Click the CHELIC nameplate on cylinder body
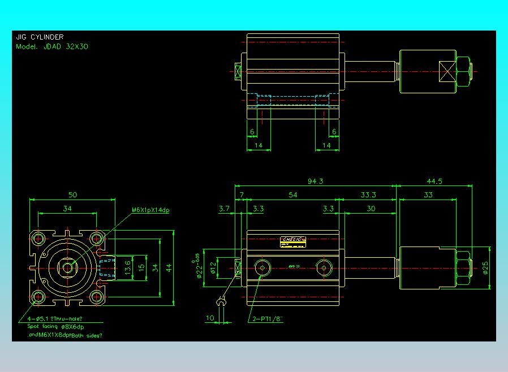 coord(293,242)
